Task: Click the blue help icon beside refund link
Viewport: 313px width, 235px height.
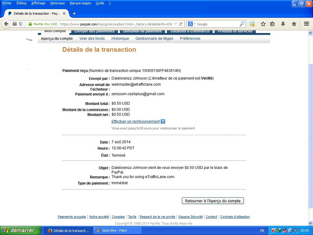Action: click(163, 121)
